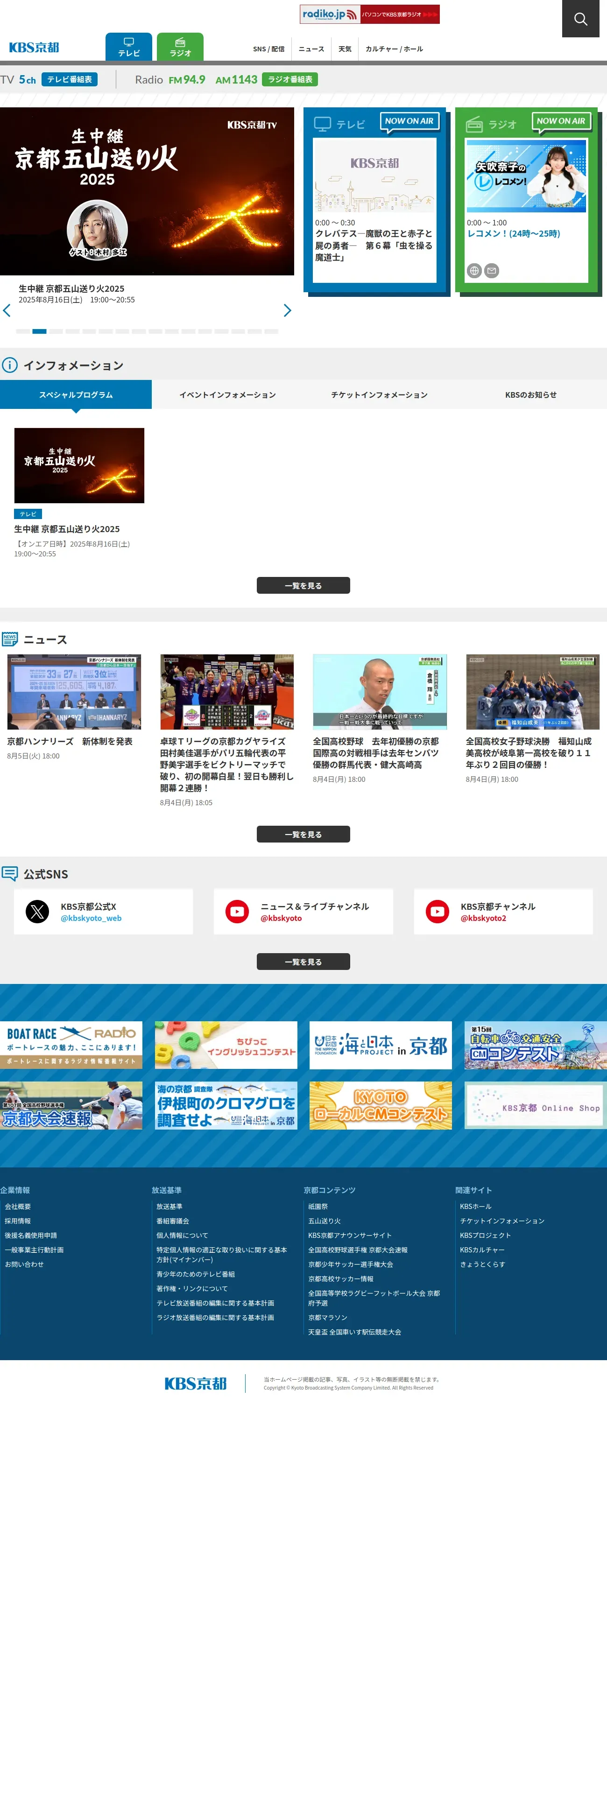Open レコメン！(24時～25時) link

514,234
